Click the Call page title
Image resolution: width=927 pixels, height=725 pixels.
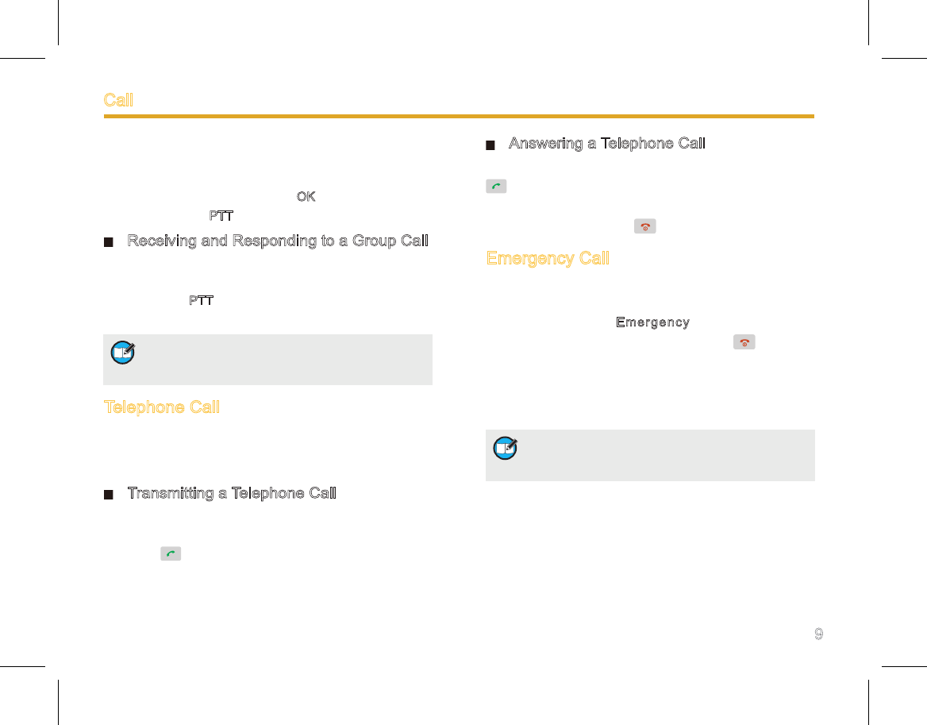(x=118, y=100)
